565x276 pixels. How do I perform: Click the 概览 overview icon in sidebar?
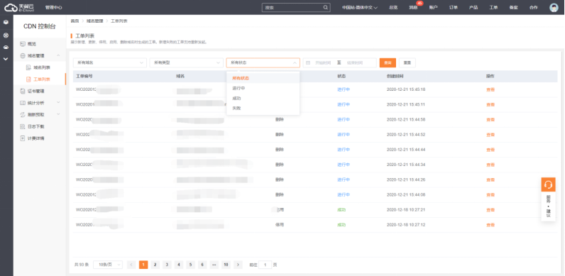pos(23,44)
